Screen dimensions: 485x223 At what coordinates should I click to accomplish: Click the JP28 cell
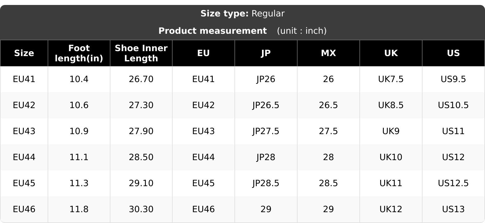coord(266,157)
